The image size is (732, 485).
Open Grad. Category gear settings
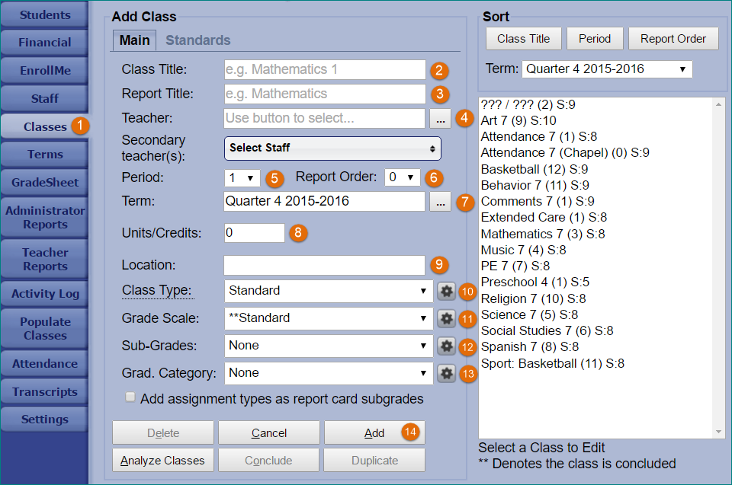pos(446,373)
